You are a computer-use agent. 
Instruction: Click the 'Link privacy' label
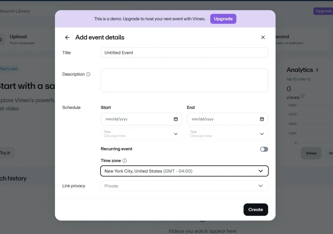74,186
